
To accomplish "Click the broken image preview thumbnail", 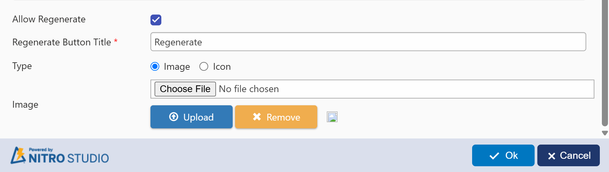I will coord(332,117).
